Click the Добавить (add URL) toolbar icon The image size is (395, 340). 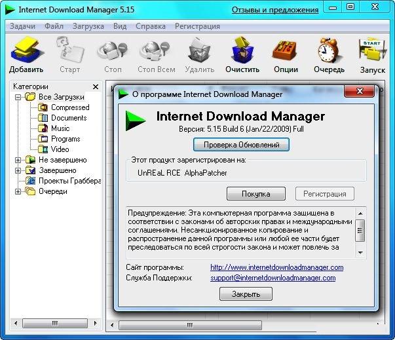pos(26,50)
